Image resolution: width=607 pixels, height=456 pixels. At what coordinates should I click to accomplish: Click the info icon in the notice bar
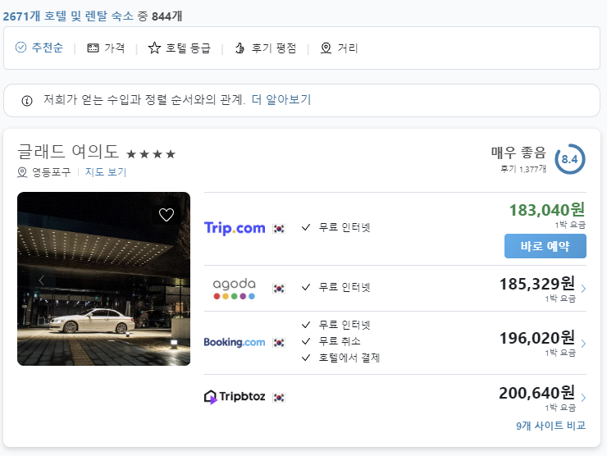point(27,101)
